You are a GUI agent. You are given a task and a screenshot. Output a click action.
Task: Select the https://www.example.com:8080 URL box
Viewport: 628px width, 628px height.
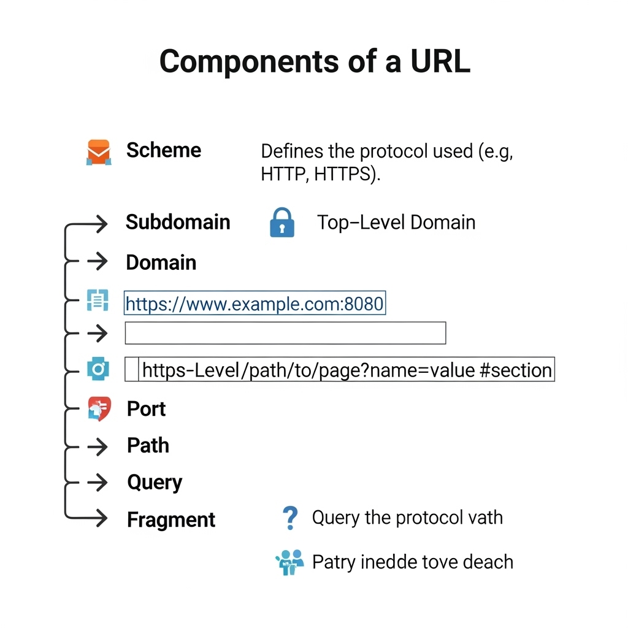click(255, 303)
